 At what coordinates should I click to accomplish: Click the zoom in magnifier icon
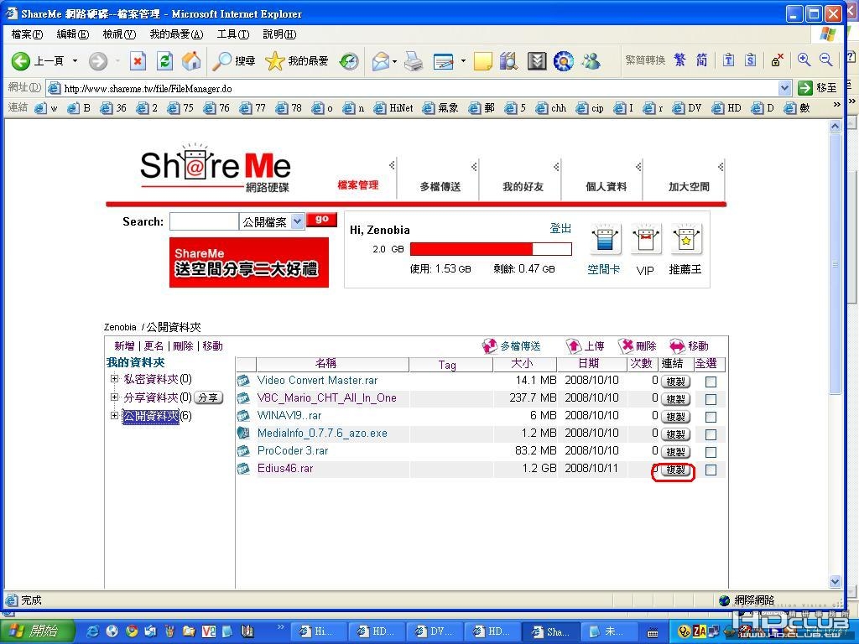tap(804, 60)
